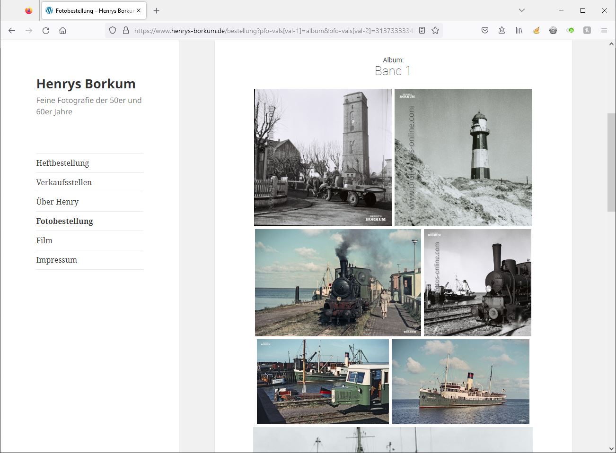This screenshot has width=616, height=453.
Task: Click the gray square extension icon
Action: click(x=587, y=30)
